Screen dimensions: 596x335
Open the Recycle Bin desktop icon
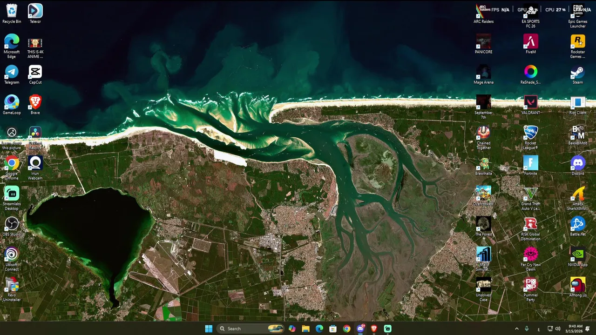click(x=12, y=14)
